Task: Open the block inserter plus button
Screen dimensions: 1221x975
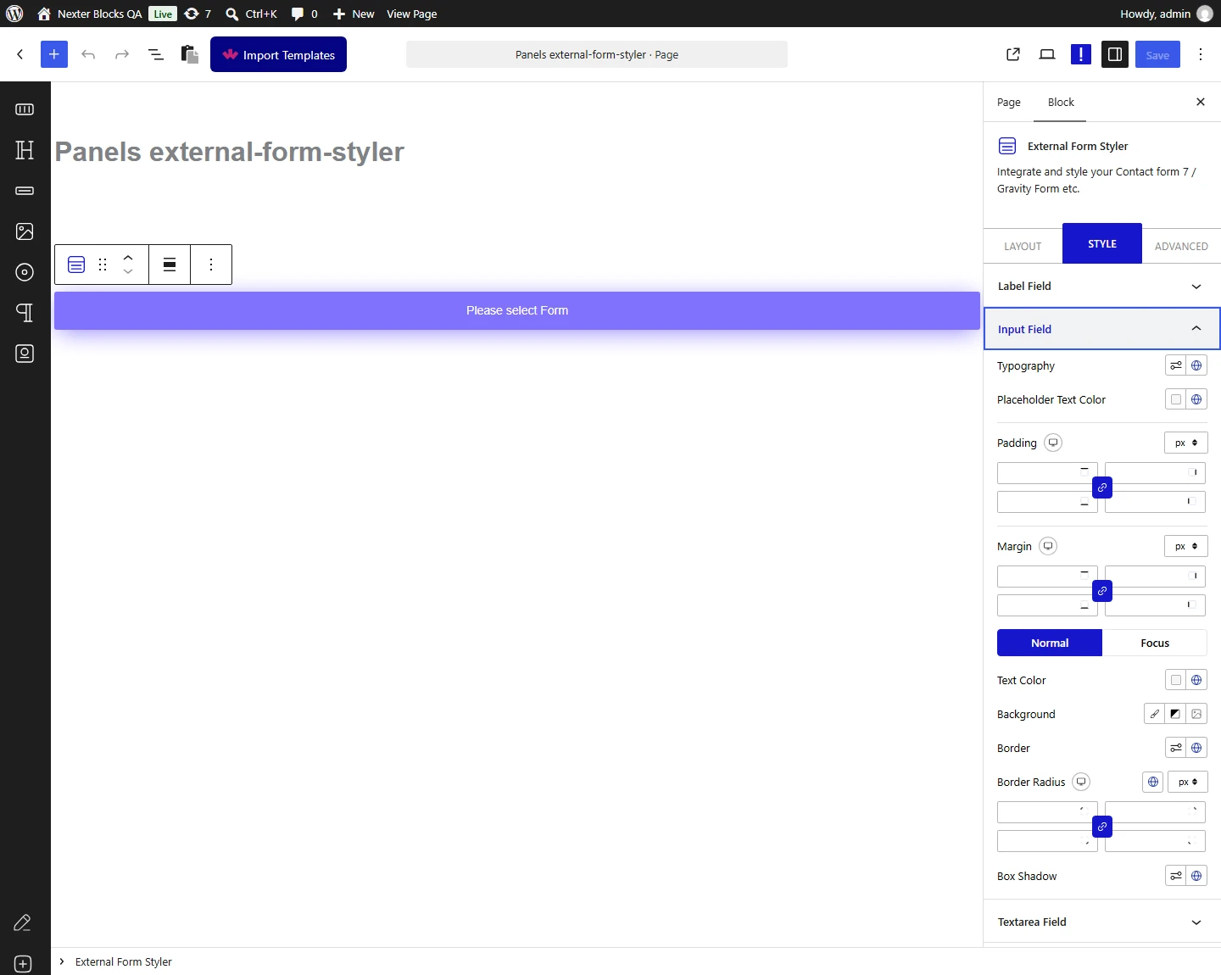Action: pyautogui.click(x=54, y=54)
